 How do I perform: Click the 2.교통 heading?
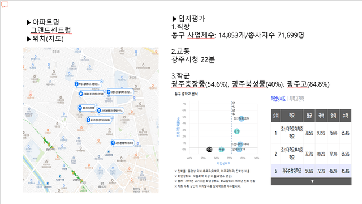tap(180, 52)
